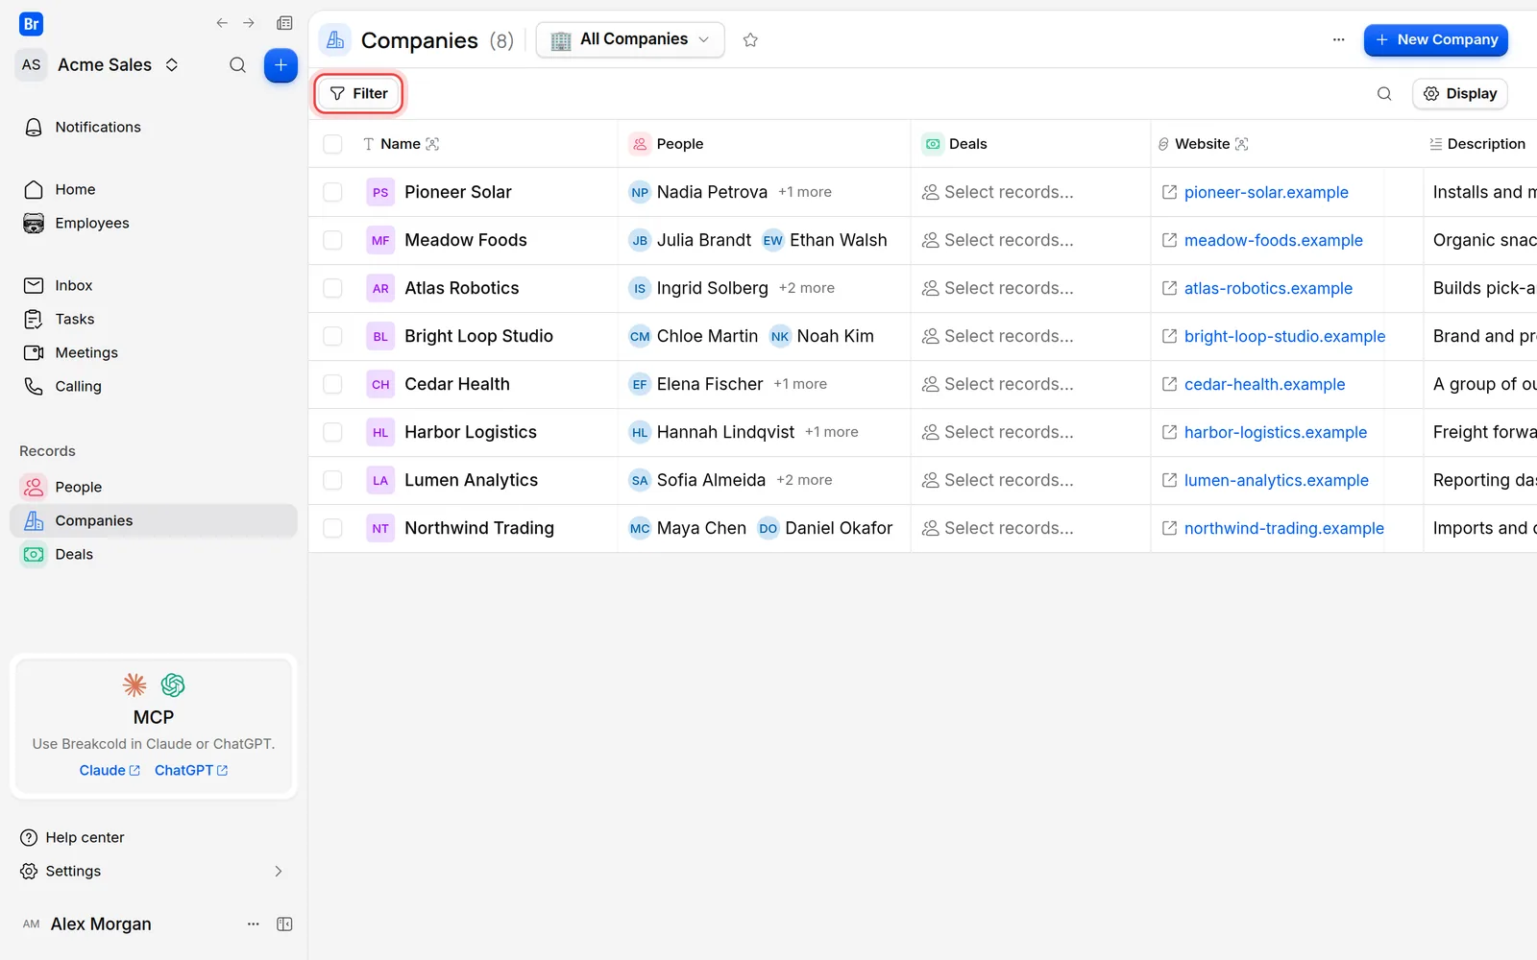The height and width of the screenshot is (960, 1537).
Task: Go to Employees in the sidebar
Action: [x=154, y=223]
